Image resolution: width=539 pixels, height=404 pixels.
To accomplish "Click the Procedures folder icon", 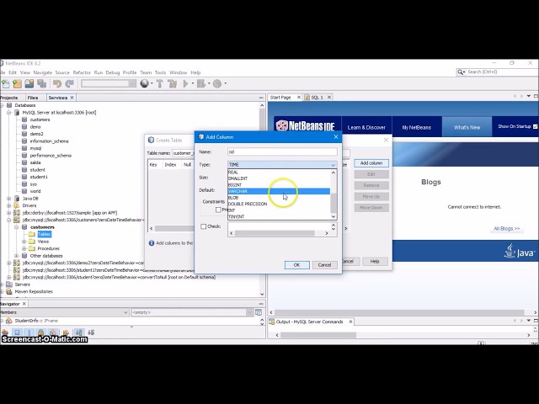I will click(x=32, y=248).
